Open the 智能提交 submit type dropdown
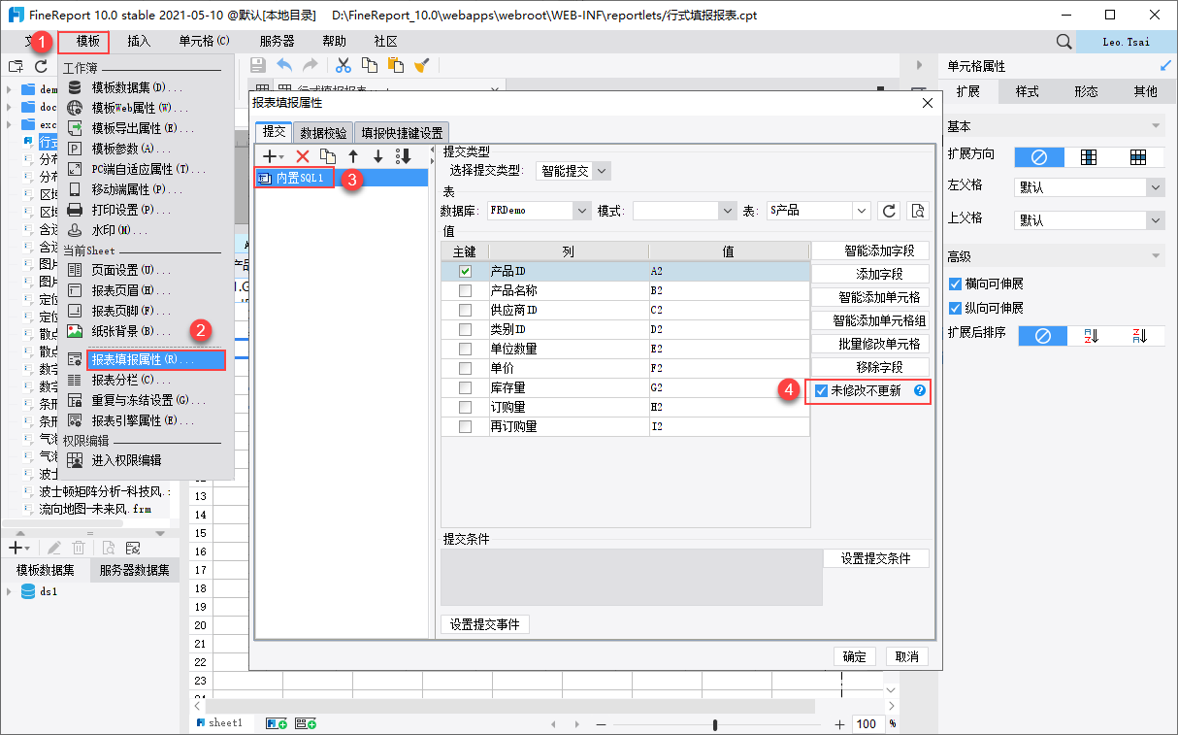Image resolution: width=1178 pixels, height=735 pixels. 602,171
